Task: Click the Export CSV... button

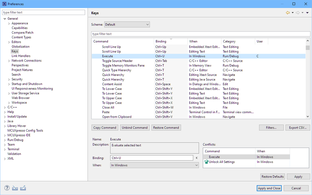Action: tap(298, 128)
